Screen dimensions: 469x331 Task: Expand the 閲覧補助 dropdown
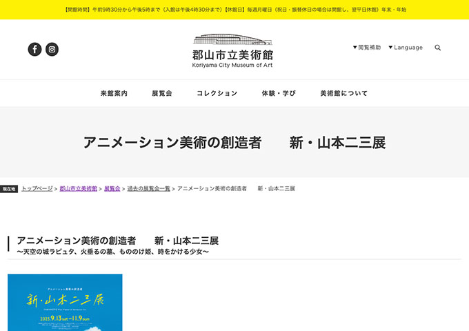tap(366, 48)
